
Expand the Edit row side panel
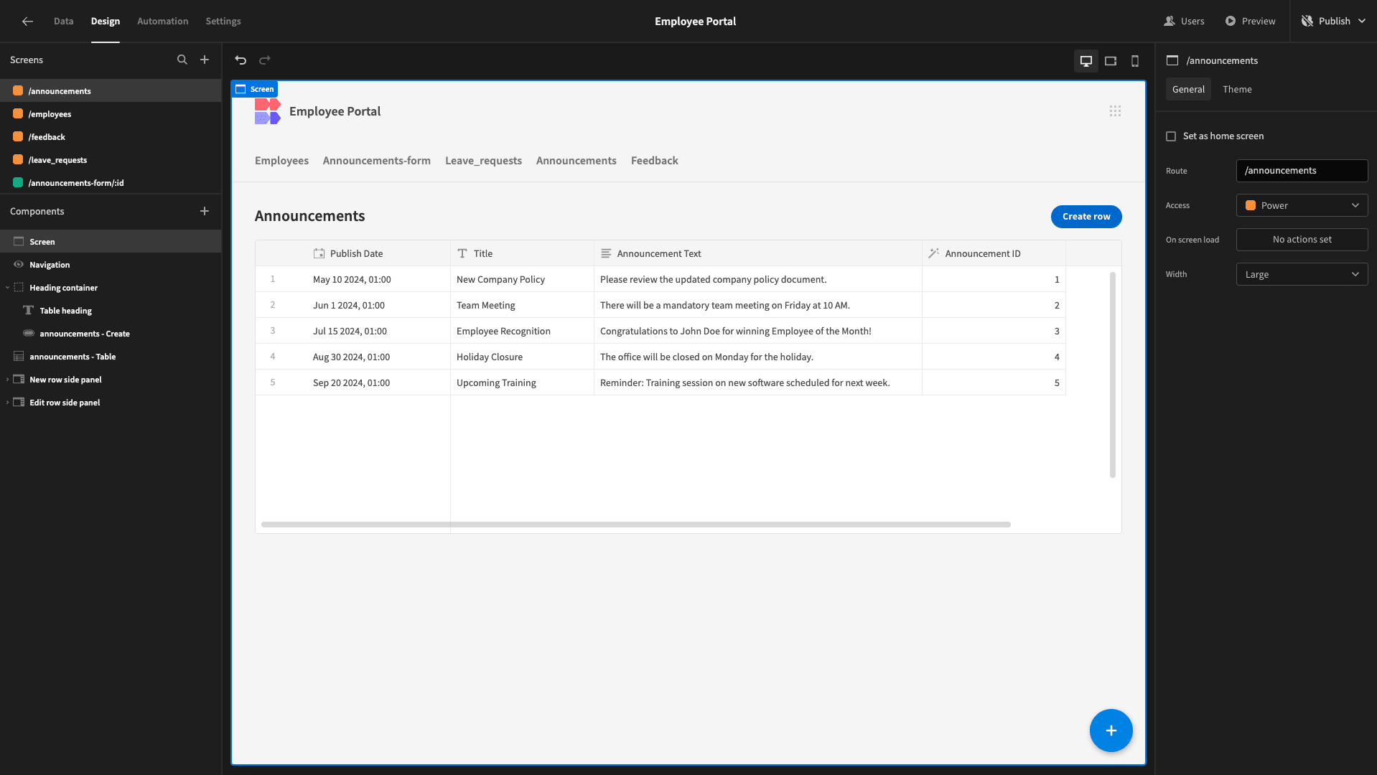click(x=7, y=403)
